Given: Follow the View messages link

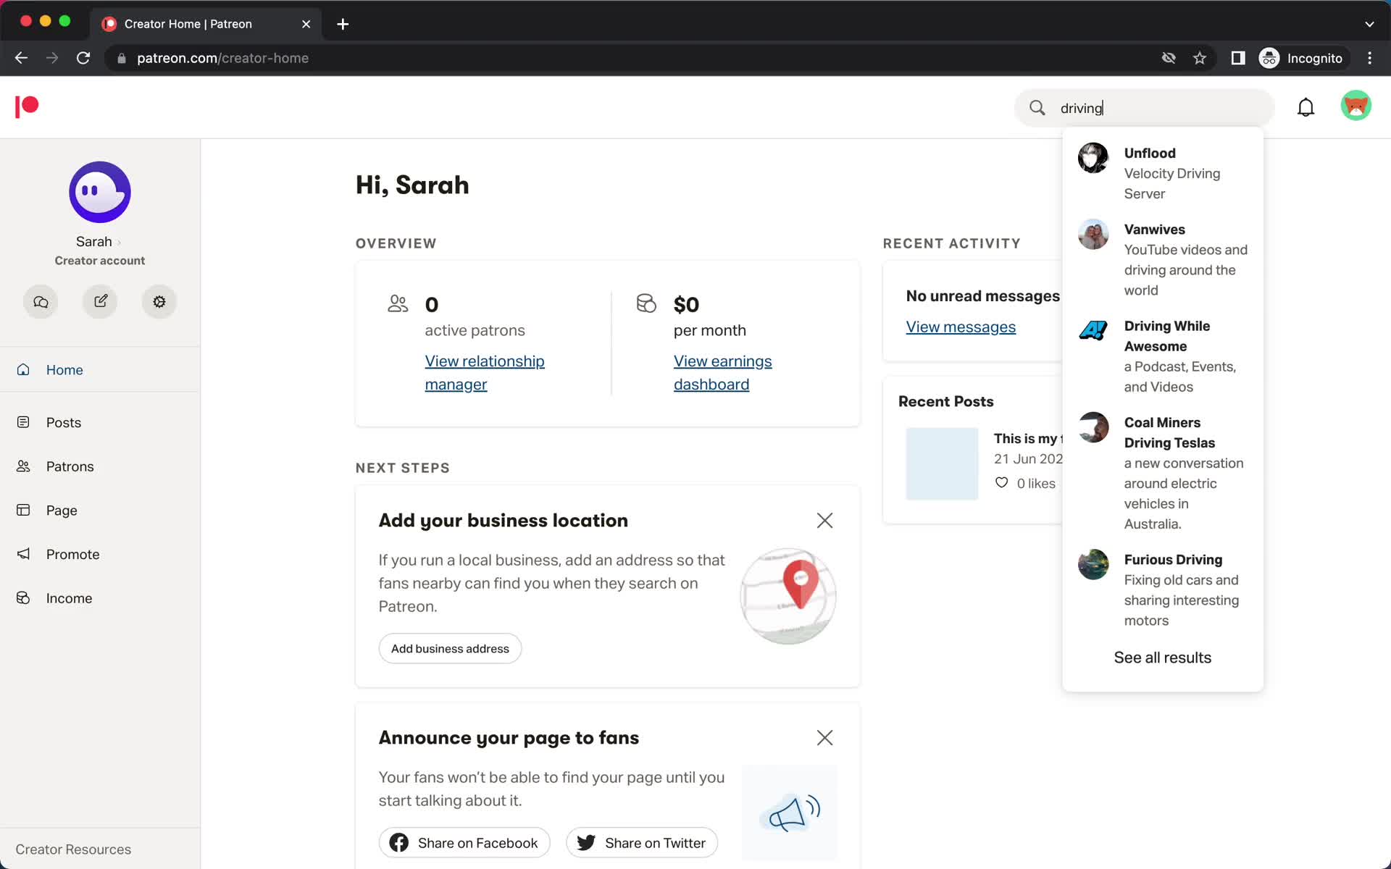Looking at the screenshot, I should 961,327.
